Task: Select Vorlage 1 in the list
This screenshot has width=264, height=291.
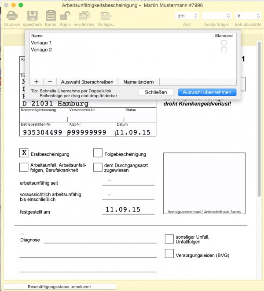Action: click(133, 43)
